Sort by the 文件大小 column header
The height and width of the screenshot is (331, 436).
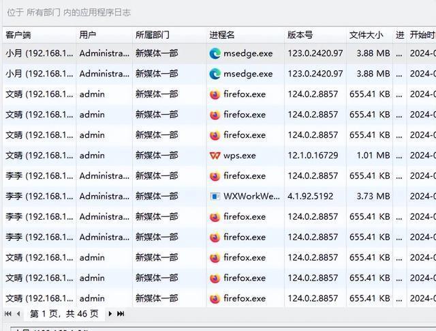(369, 35)
